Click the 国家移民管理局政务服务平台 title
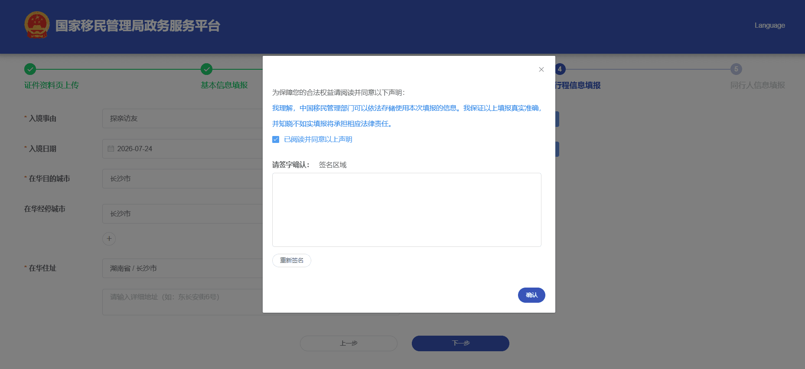Screen dimensions: 805x369 [138, 26]
